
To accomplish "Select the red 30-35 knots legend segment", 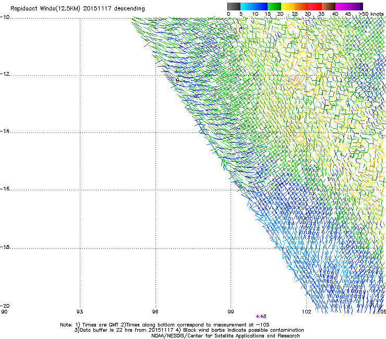I will coord(315,6).
